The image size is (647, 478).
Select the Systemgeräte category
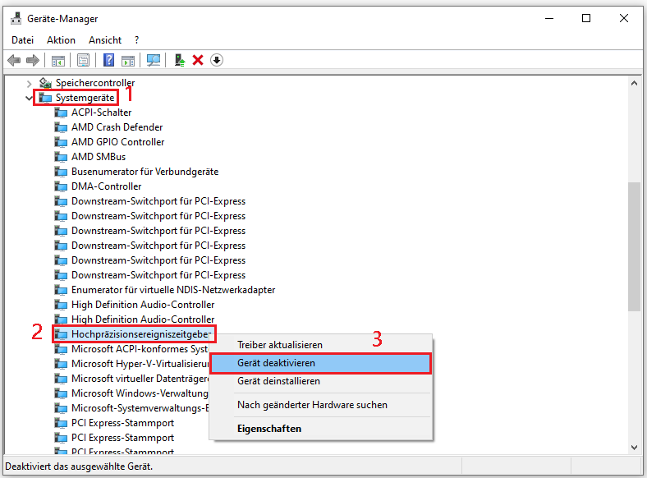(x=85, y=98)
